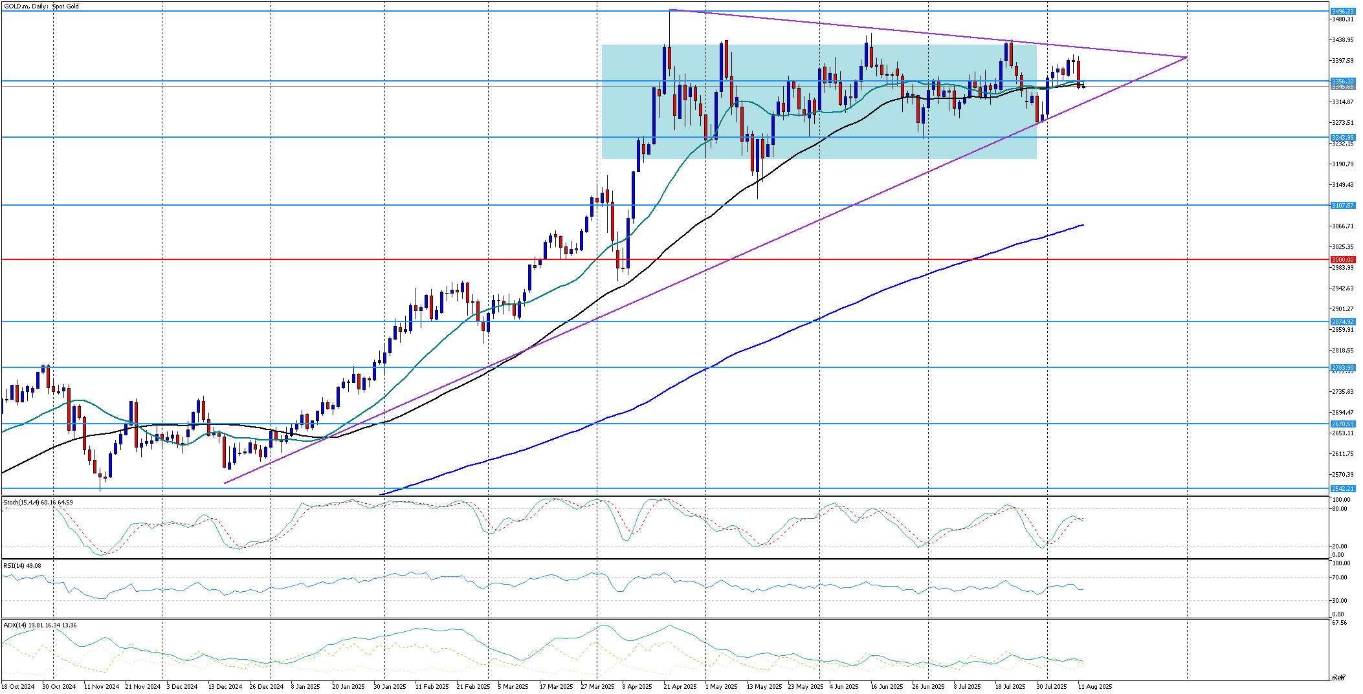Select the gray current price tag 3345.65

coord(1342,86)
